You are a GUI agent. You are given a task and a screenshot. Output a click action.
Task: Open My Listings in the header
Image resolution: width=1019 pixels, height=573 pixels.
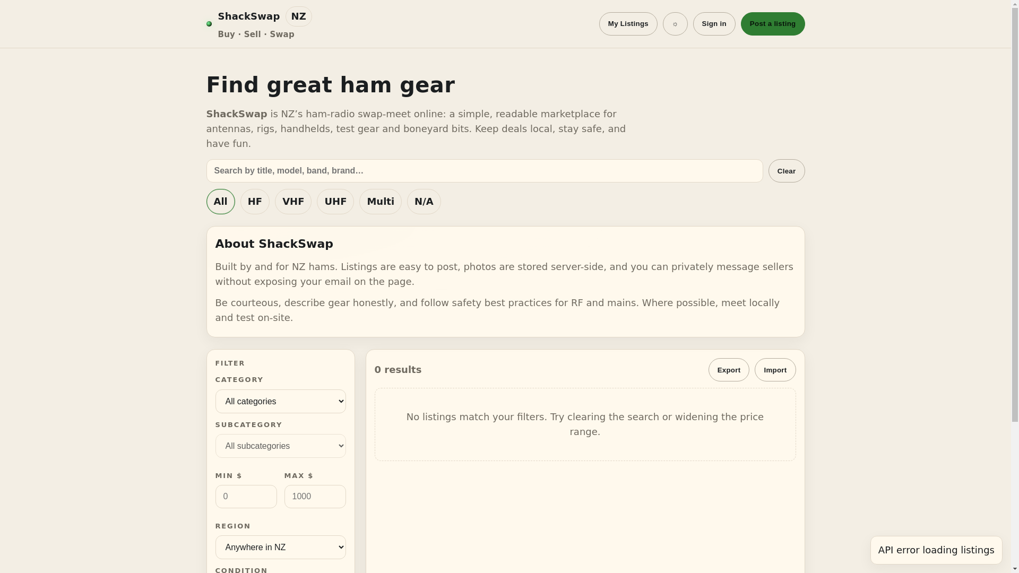click(x=628, y=24)
